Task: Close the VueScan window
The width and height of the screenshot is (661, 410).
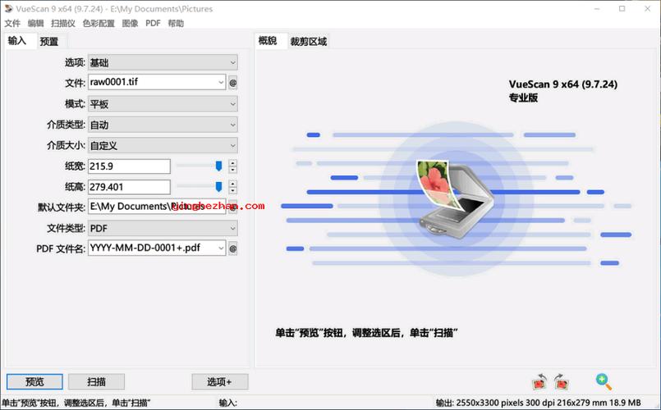Action: [648, 9]
